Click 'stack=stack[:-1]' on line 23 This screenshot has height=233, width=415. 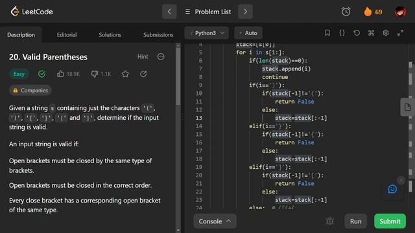[301, 200]
